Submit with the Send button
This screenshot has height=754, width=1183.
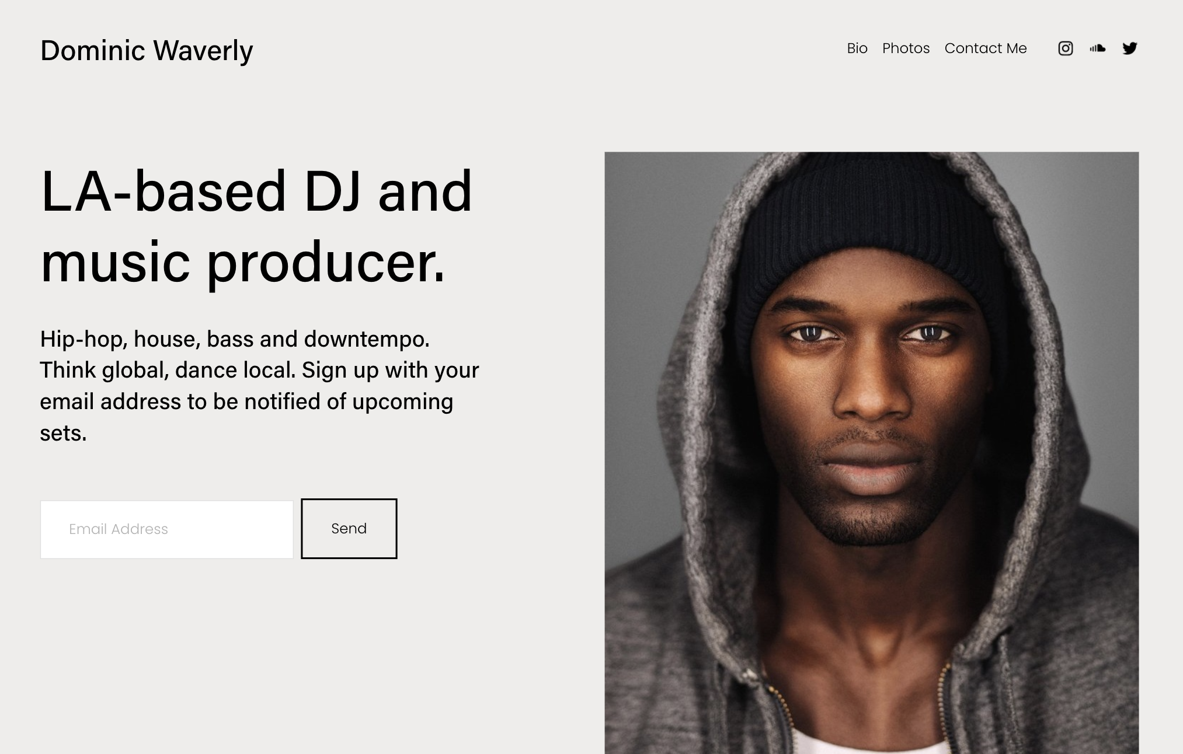point(349,529)
